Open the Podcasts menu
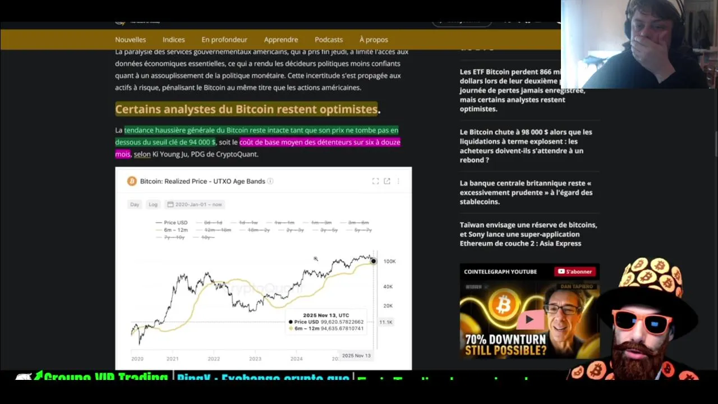The image size is (718, 404). [x=329, y=39]
